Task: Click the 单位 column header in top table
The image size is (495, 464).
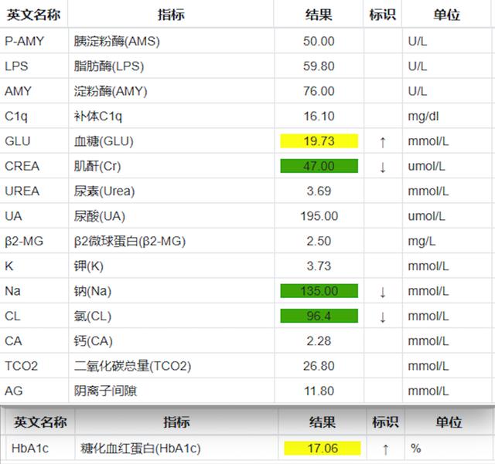Action: click(x=447, y=15)
